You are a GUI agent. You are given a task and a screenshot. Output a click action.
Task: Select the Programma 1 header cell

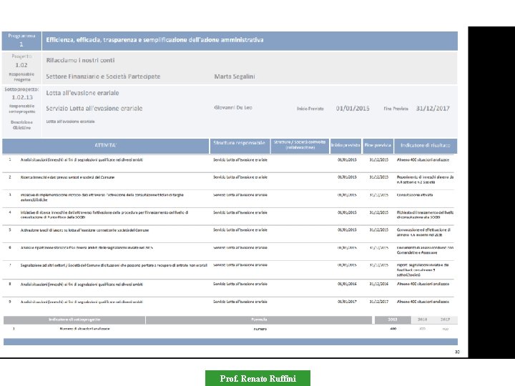[x=21, y=40]
